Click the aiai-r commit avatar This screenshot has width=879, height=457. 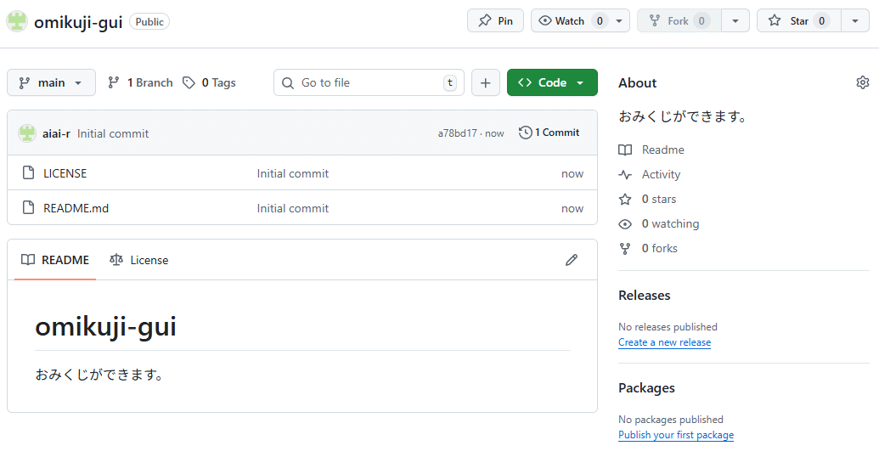point(27,133)
